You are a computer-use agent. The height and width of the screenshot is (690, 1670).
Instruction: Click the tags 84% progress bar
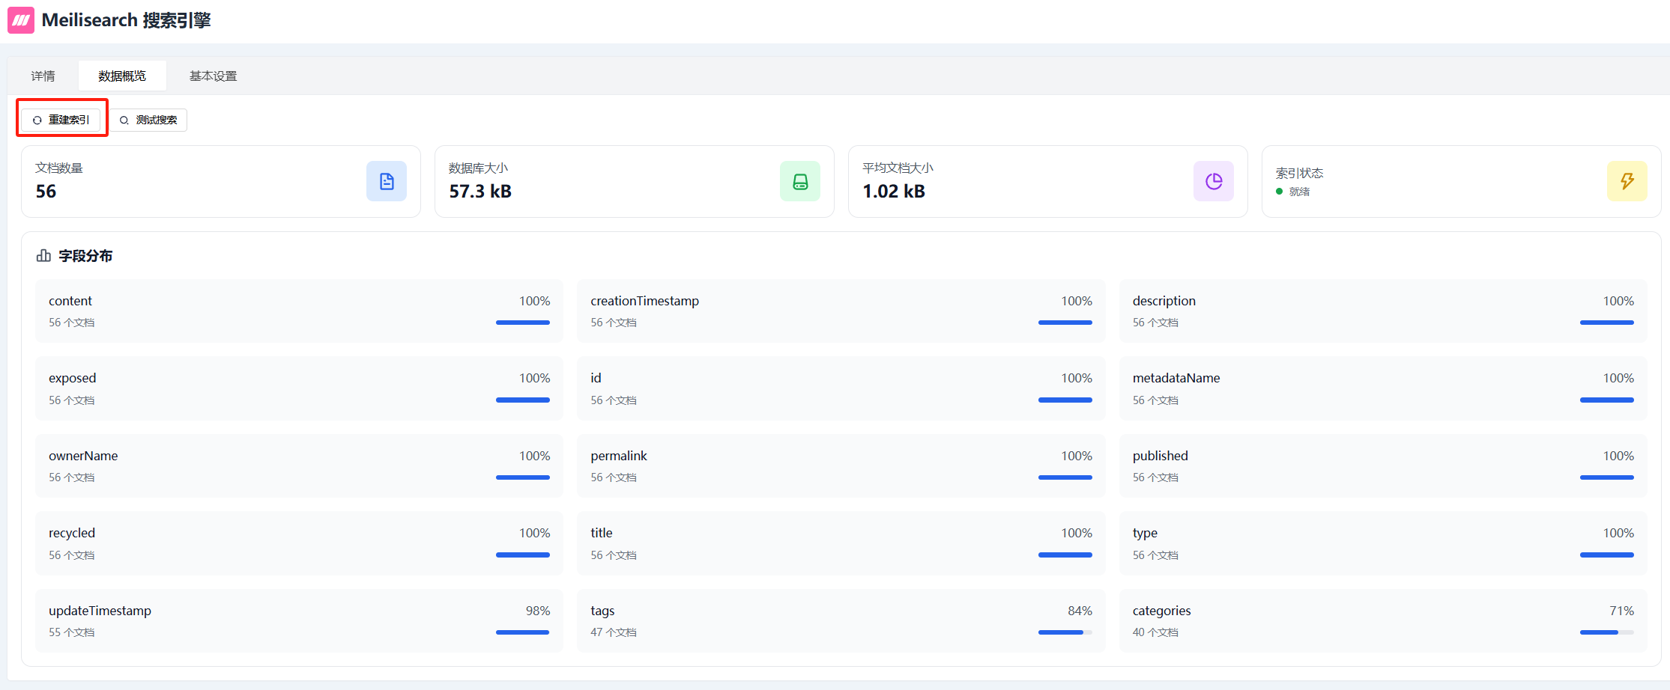1065,632
